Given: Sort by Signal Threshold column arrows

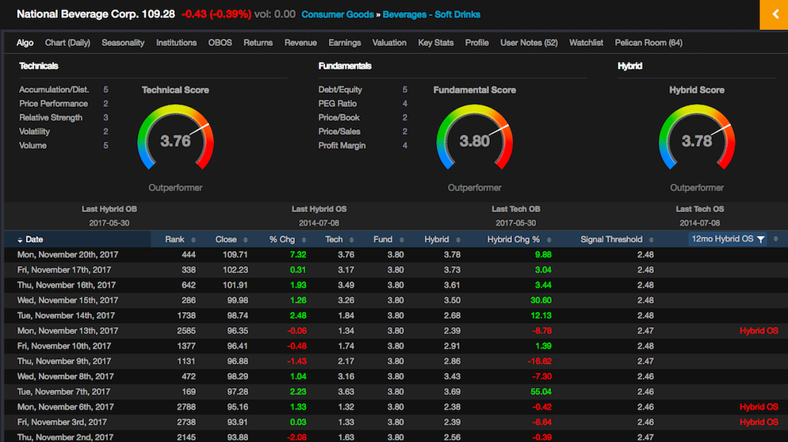Looking at the screenshot, I should click(x=652, y=240).
